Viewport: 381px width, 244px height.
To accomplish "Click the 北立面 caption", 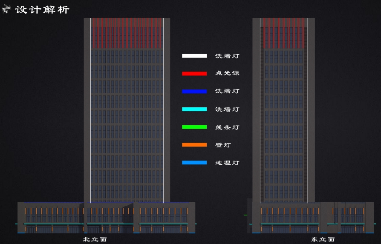I will 95,239.
